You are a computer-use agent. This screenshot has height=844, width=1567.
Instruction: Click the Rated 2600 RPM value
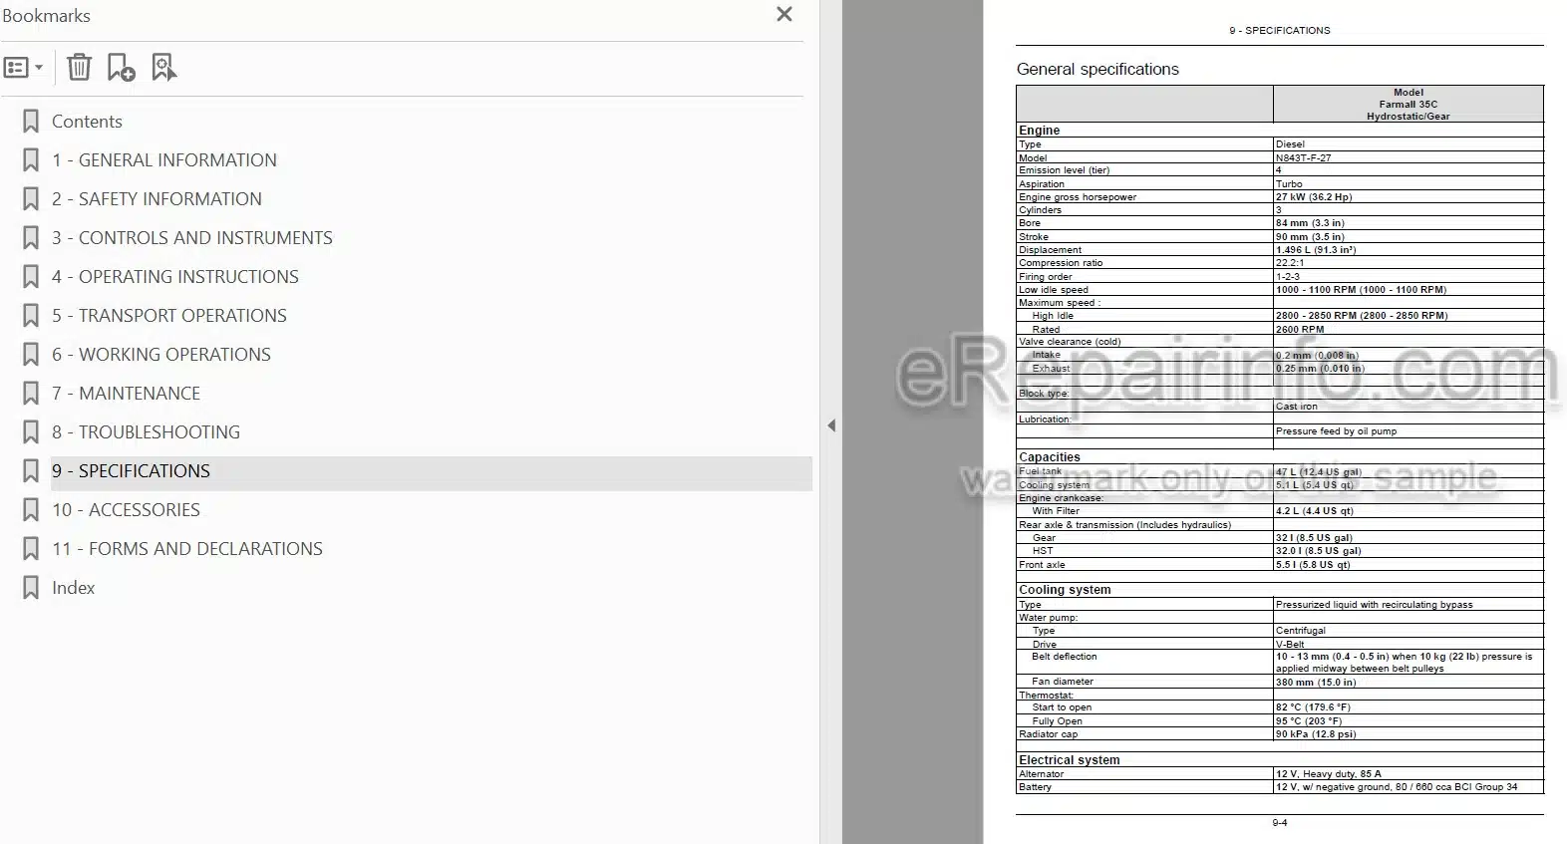click(1300, 329)
